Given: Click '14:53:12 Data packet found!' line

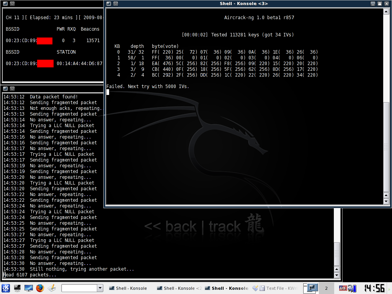Looking at the screenshot, I should [41, 97].
